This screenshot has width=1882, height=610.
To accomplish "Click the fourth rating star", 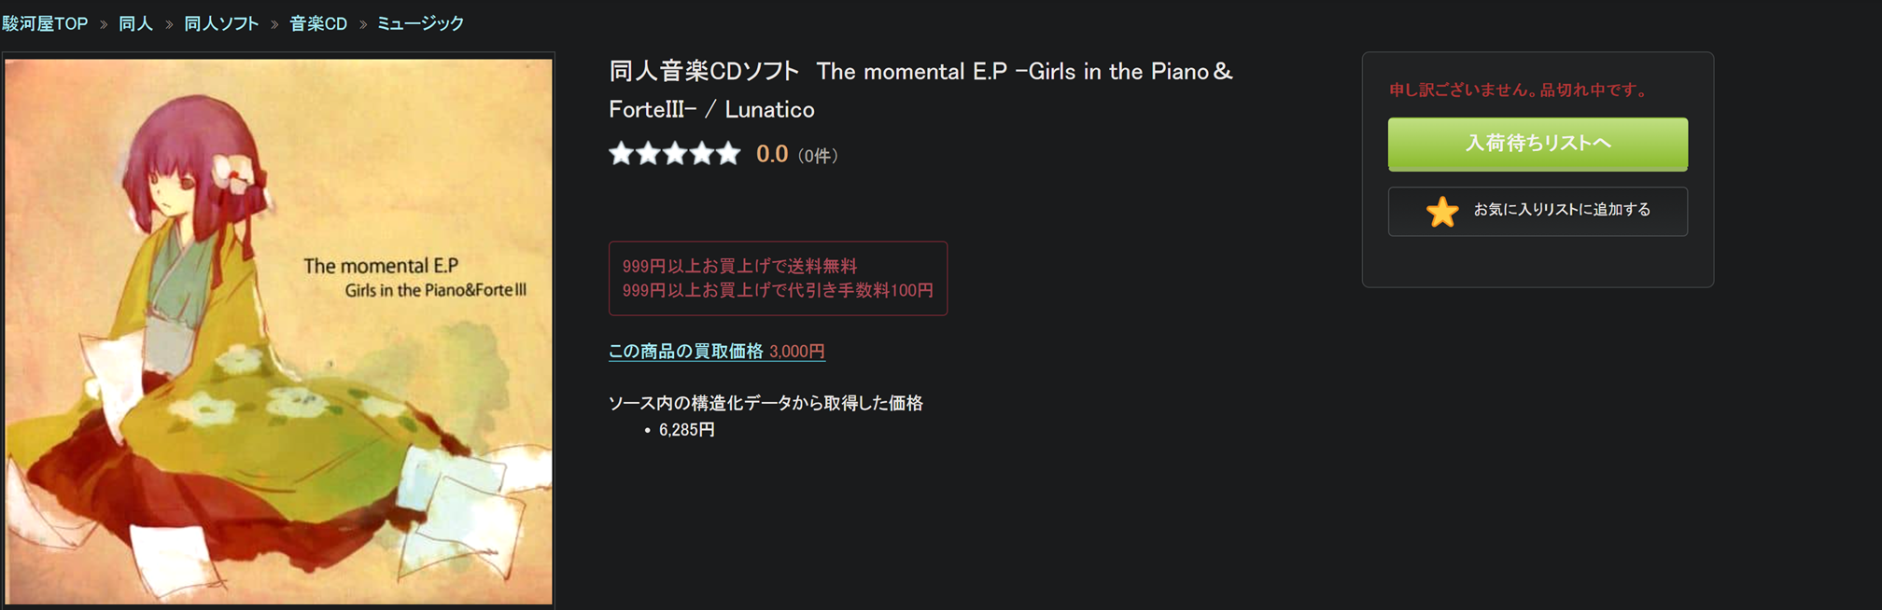I will (702, 154).
